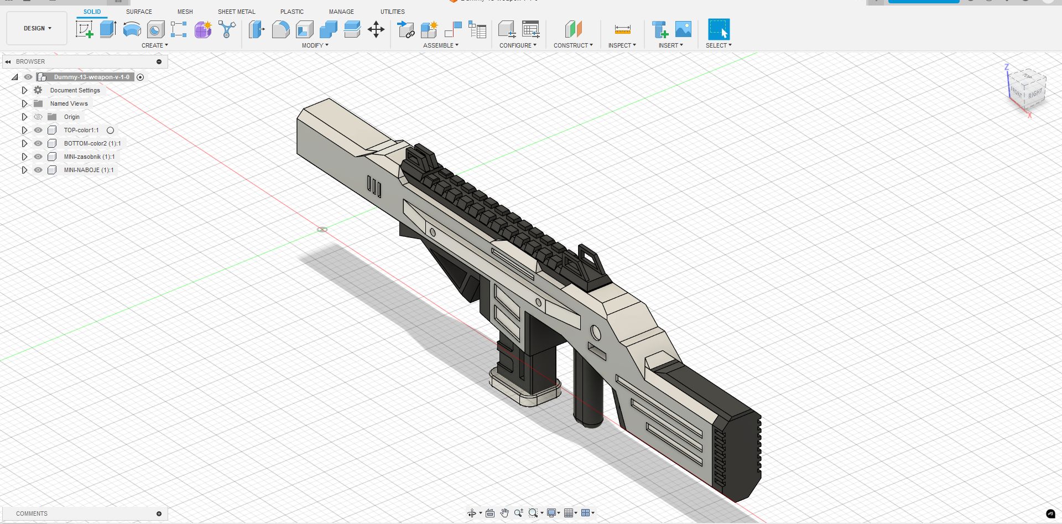The image size is (1062, 524).
Task: Open the INSPECT menu
Action: (x=622, y=45)
